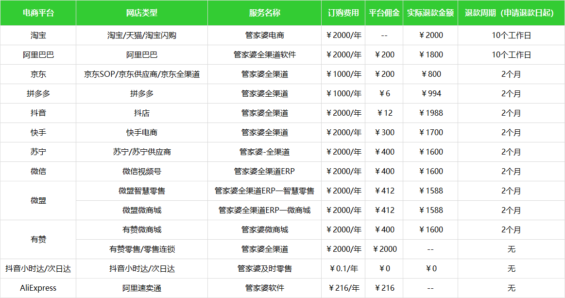The width and height of the screenshot is (565, 298).
Task: Click the ￥216 commission cell
Action: coord(384,288)
